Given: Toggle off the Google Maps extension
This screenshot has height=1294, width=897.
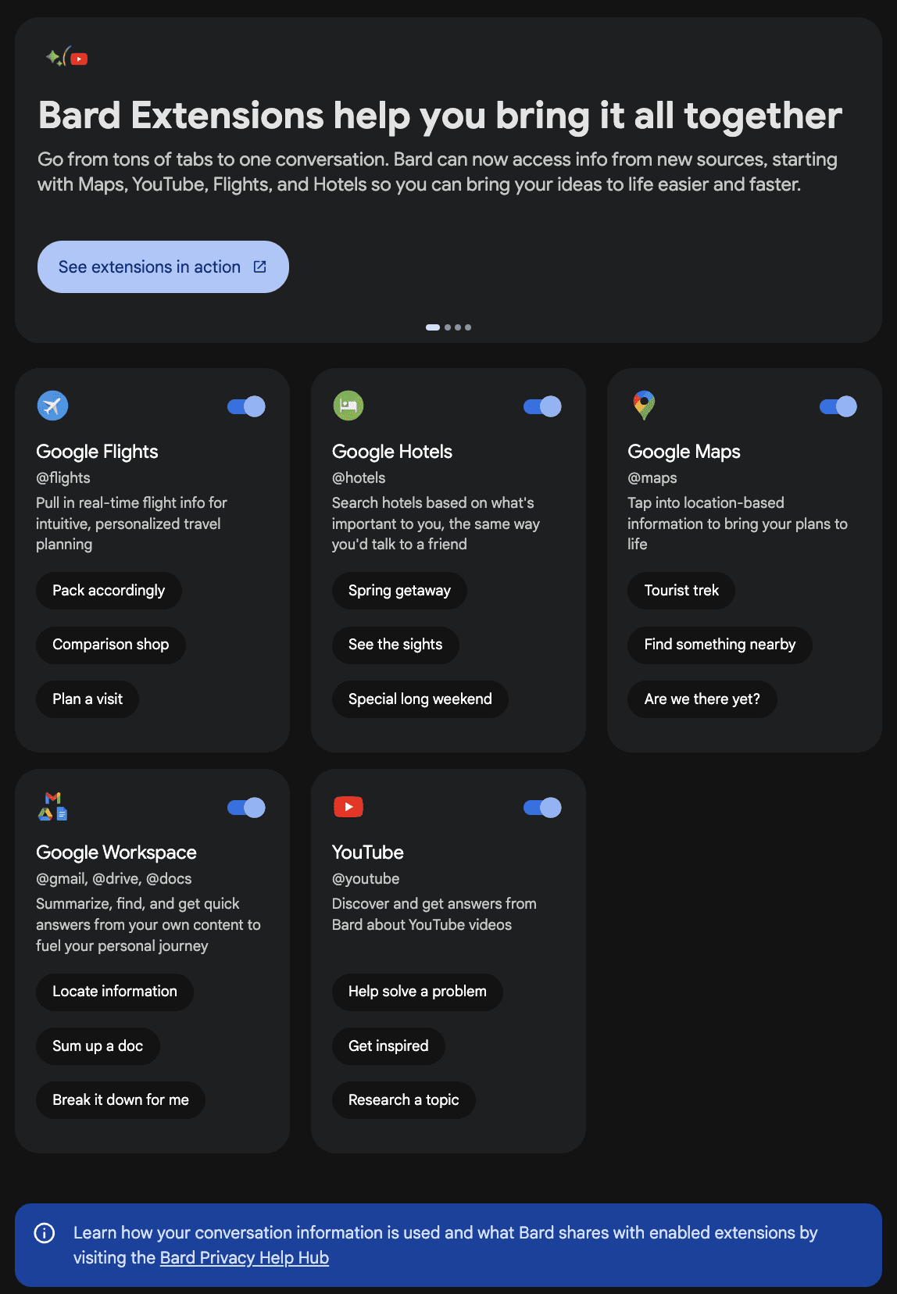Looking at the screenshot, I should coord(838,406).
